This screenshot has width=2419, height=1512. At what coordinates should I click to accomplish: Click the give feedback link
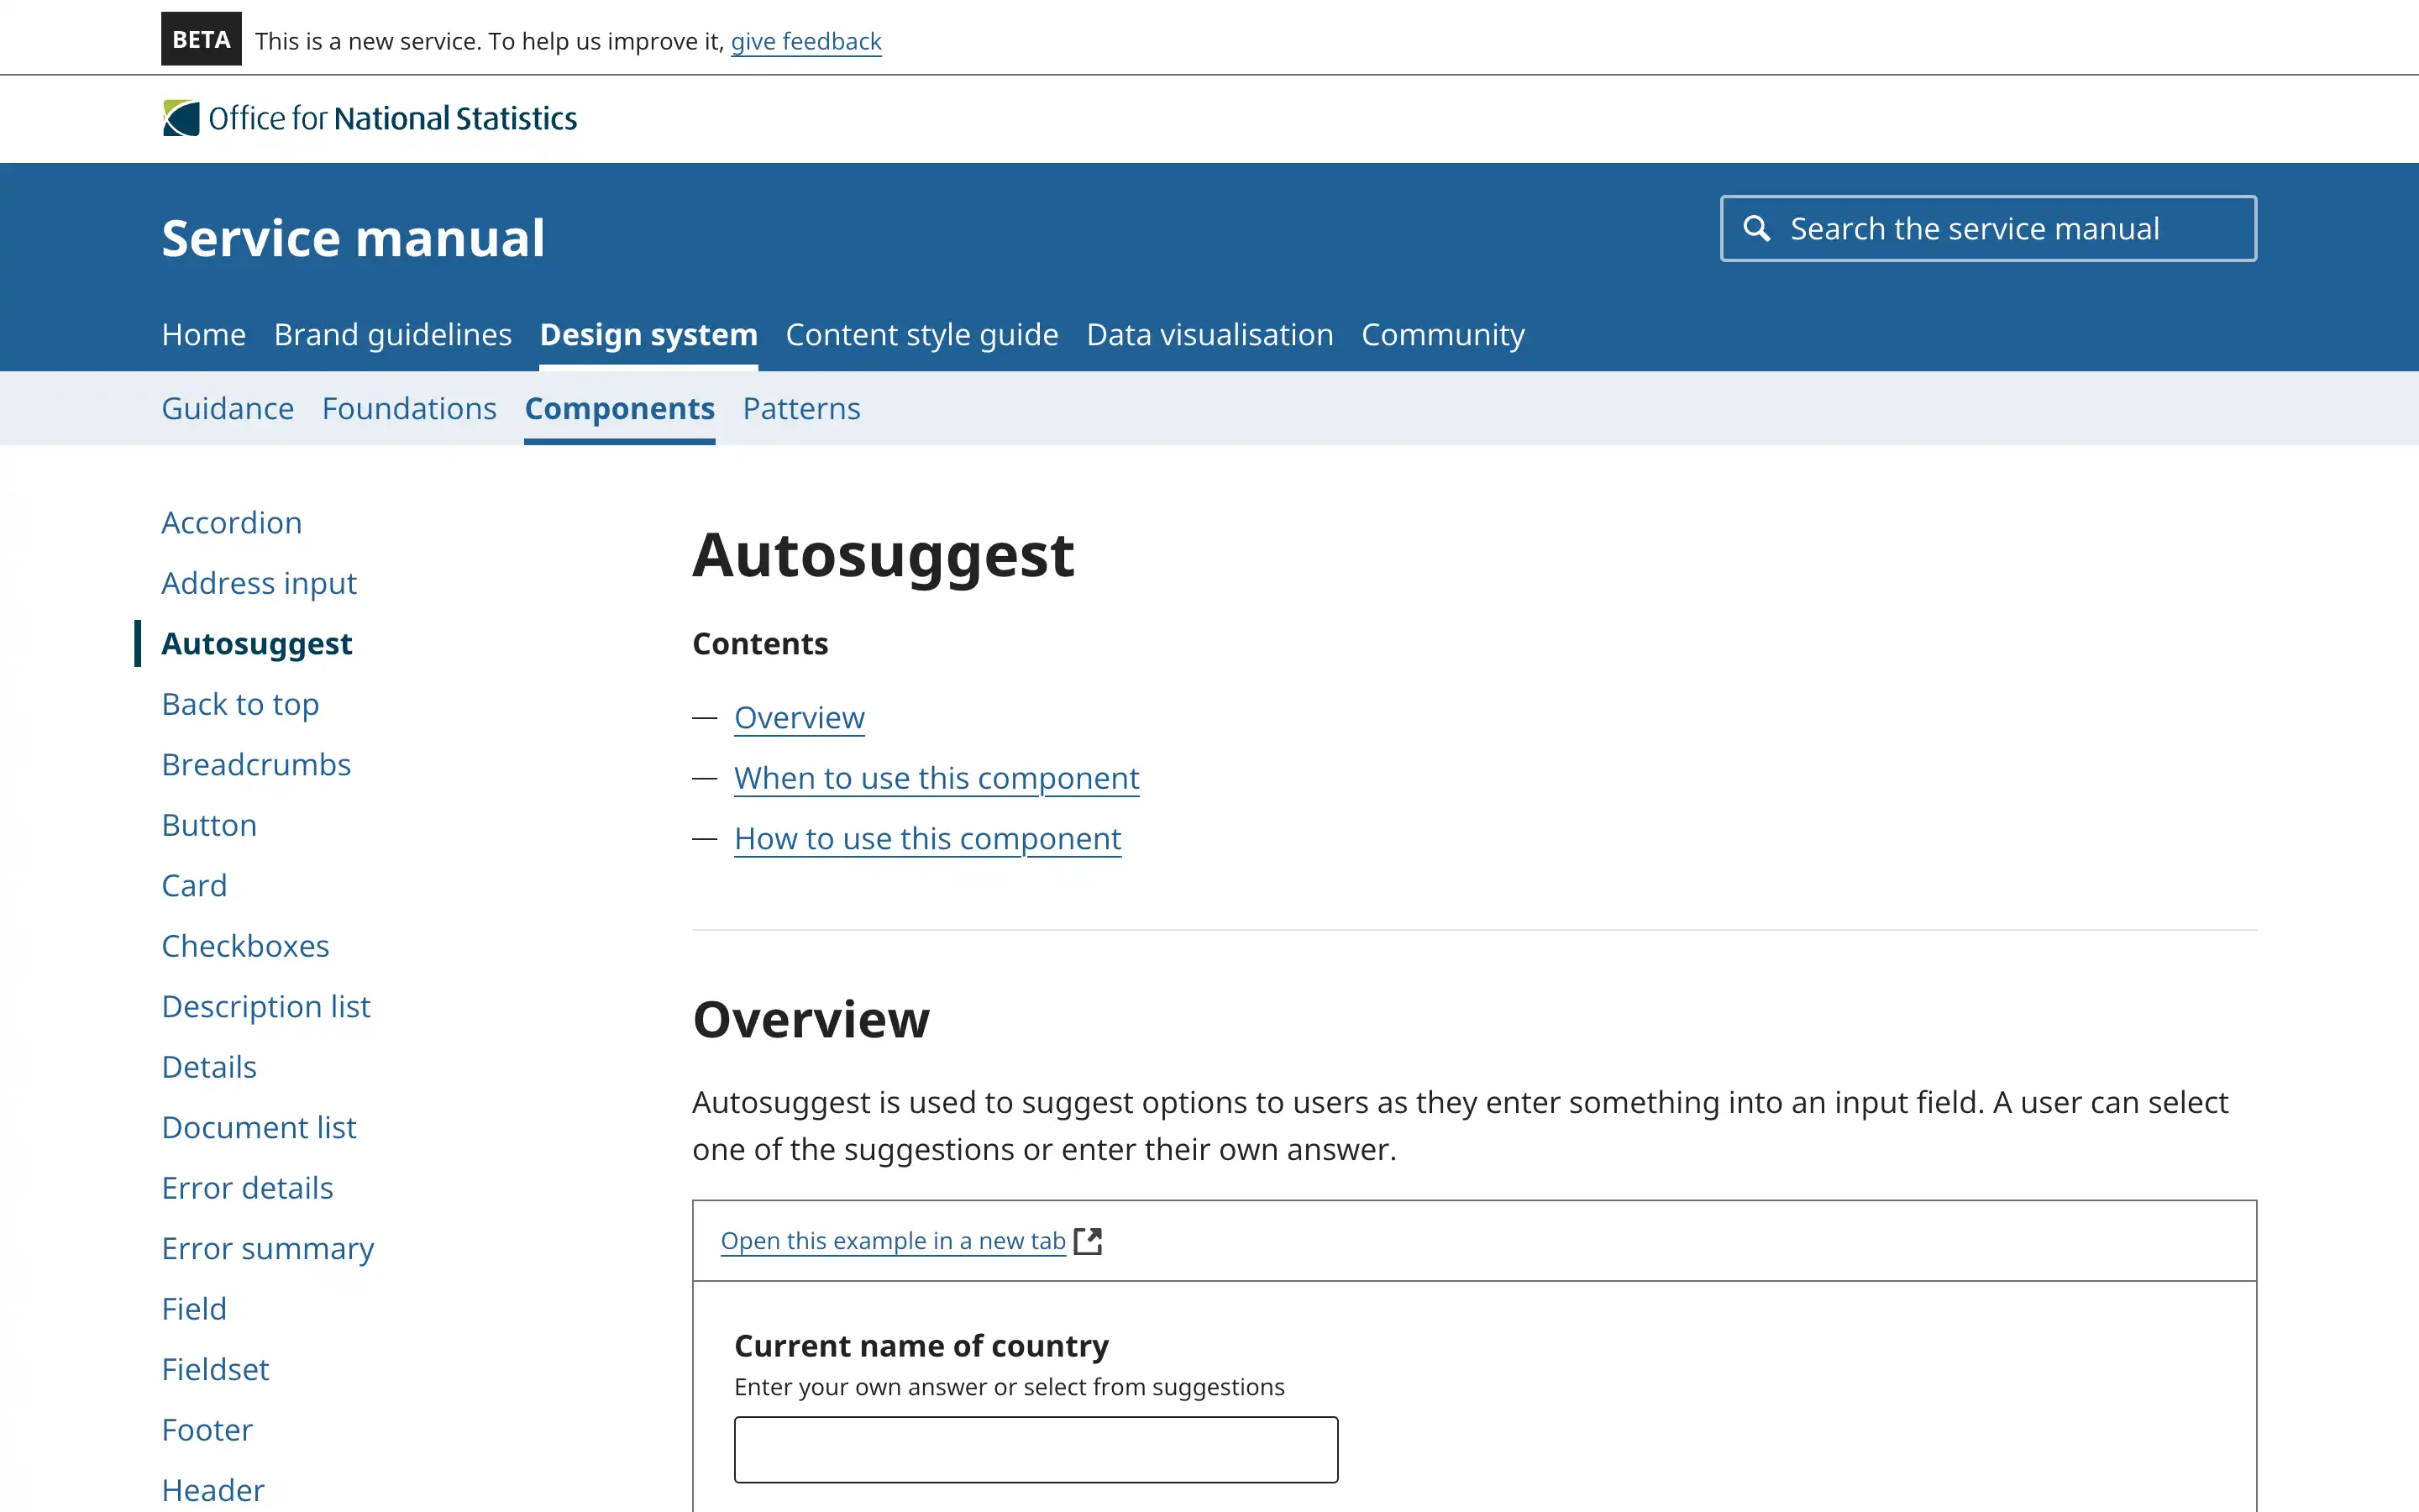tap(805, 41)
